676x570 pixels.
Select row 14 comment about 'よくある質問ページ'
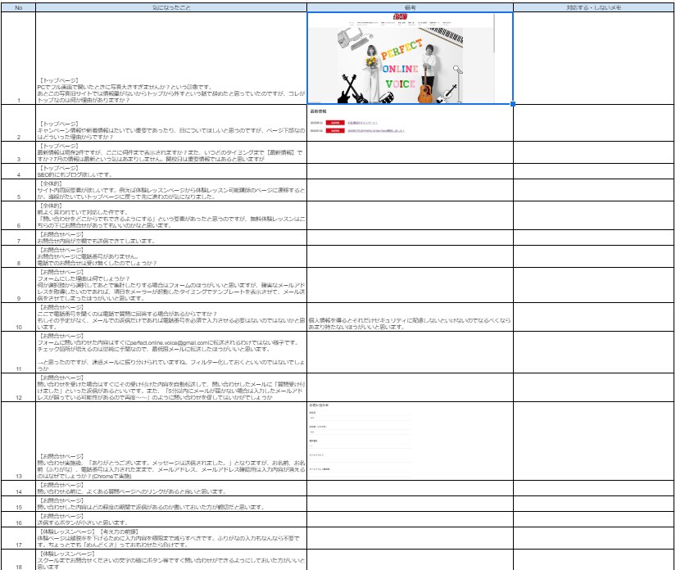coord(171,488)
